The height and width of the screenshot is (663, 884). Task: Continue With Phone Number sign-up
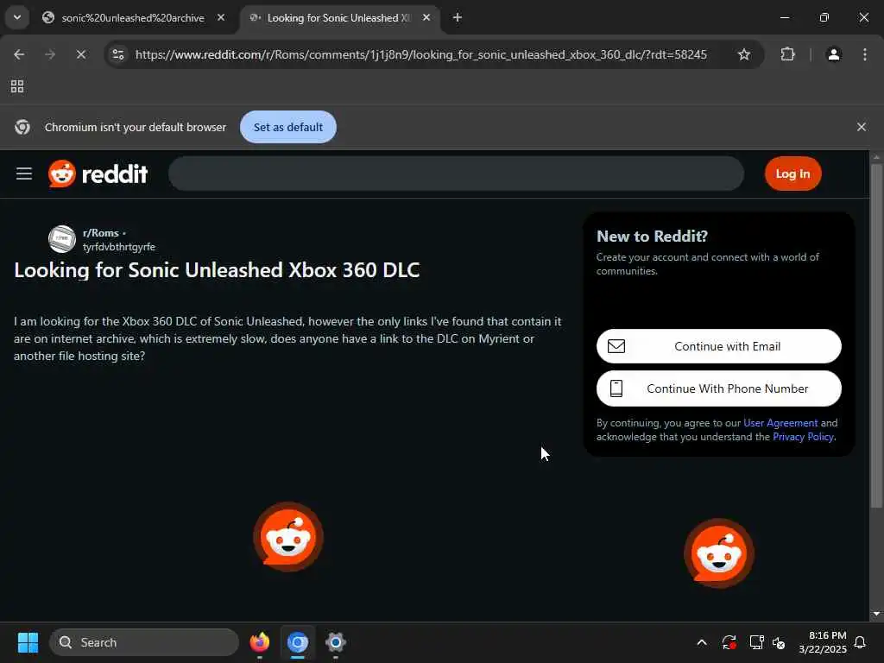[719, 388]
